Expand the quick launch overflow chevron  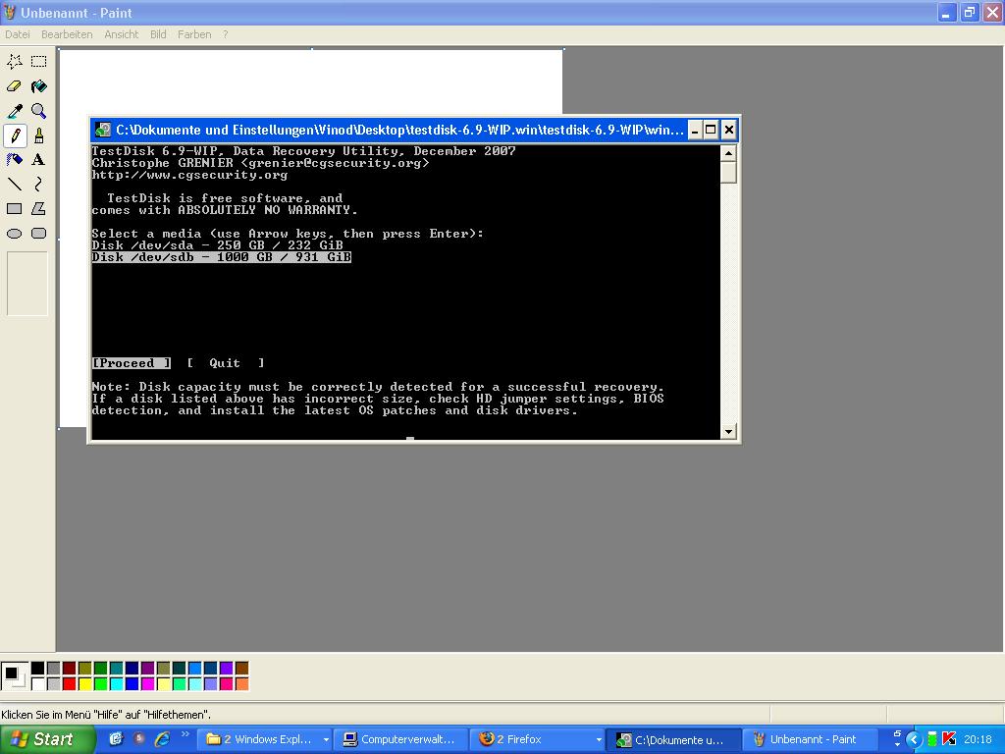[185, 734]
